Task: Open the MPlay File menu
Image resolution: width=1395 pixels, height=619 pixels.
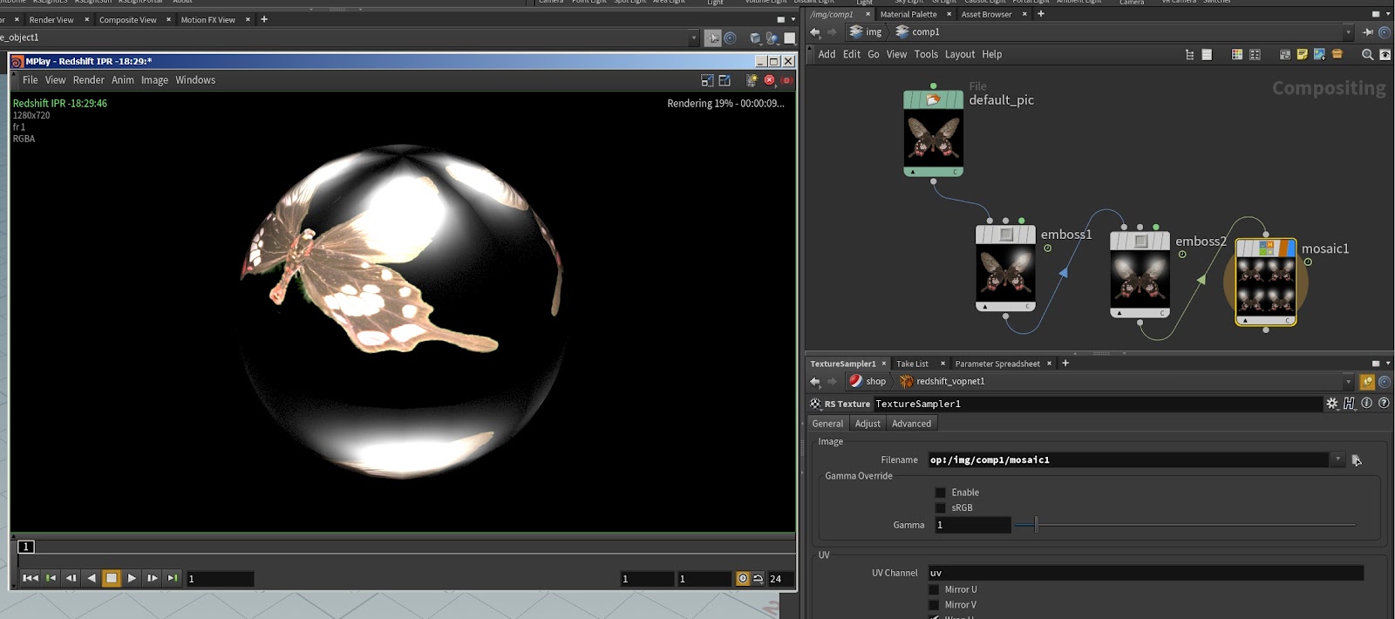Action: pos(31,80)
